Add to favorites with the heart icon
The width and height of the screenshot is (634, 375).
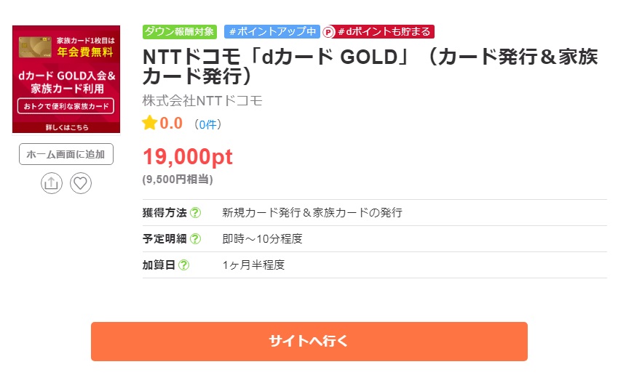coord(81,183)
